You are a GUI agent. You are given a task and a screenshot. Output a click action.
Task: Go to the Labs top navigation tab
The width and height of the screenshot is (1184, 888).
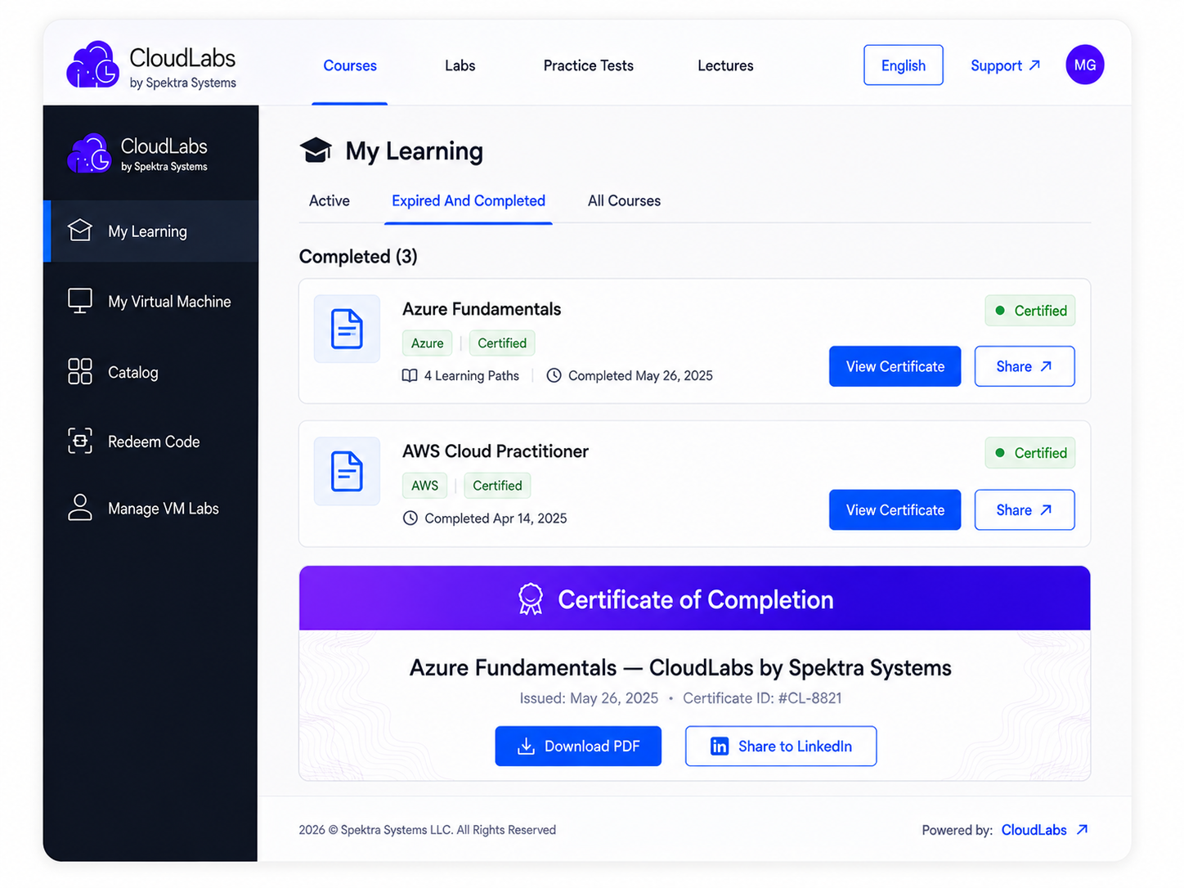[460, 65]
